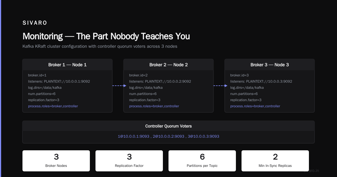Select the Broker 2 — Node 2 header
The height and width of the screenshot is (177, 337).
[168, 65]
